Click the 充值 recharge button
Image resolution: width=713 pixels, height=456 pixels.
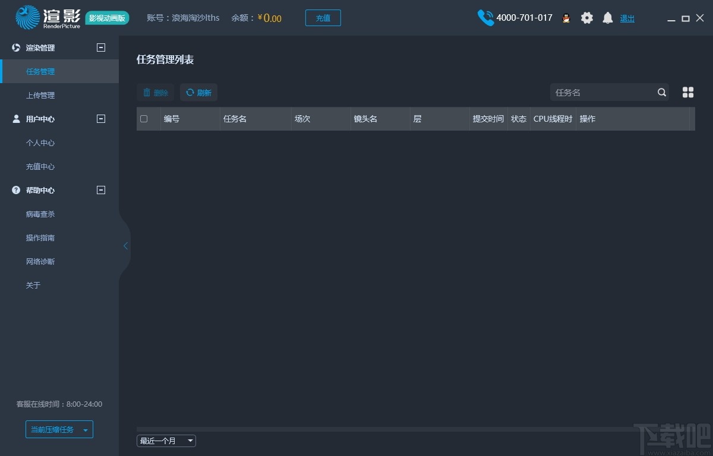pyautogui.click(x=323, y=18)
